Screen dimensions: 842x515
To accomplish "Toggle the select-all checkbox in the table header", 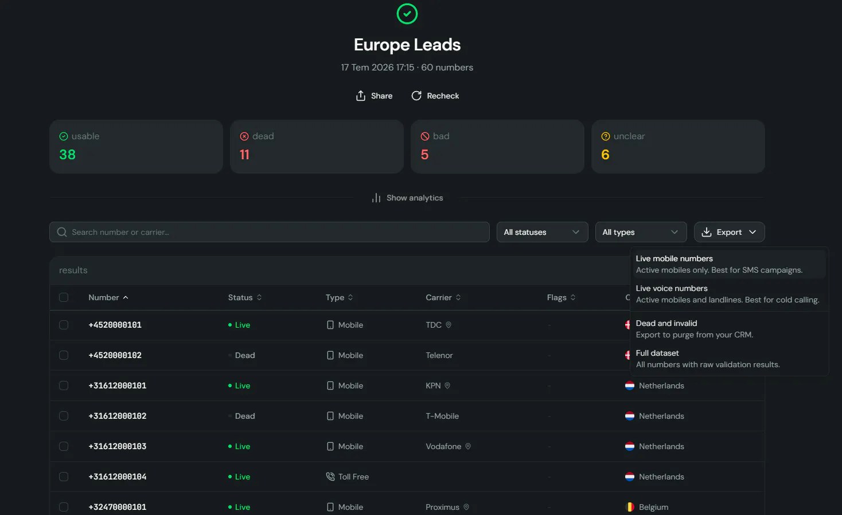I will [x=64, y=297].
